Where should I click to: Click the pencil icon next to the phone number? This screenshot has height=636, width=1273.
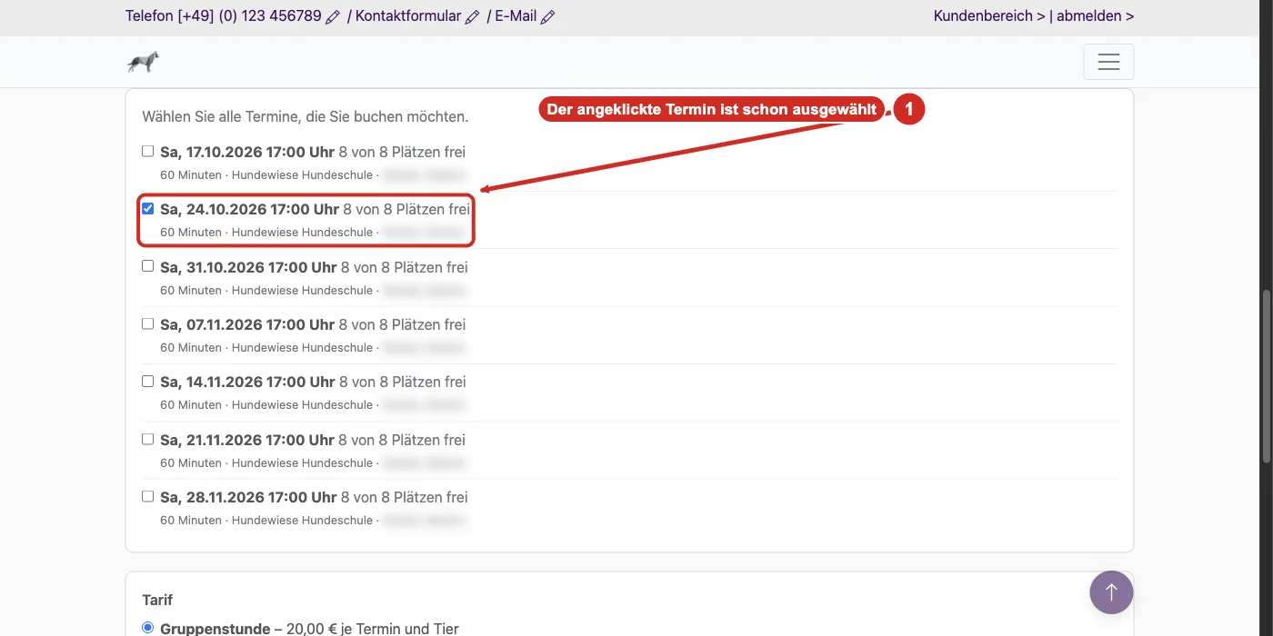(333, 16)
